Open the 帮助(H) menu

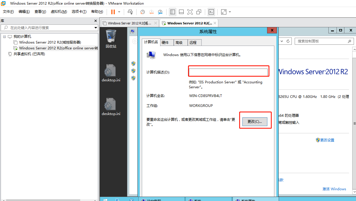tap(97, 12)
